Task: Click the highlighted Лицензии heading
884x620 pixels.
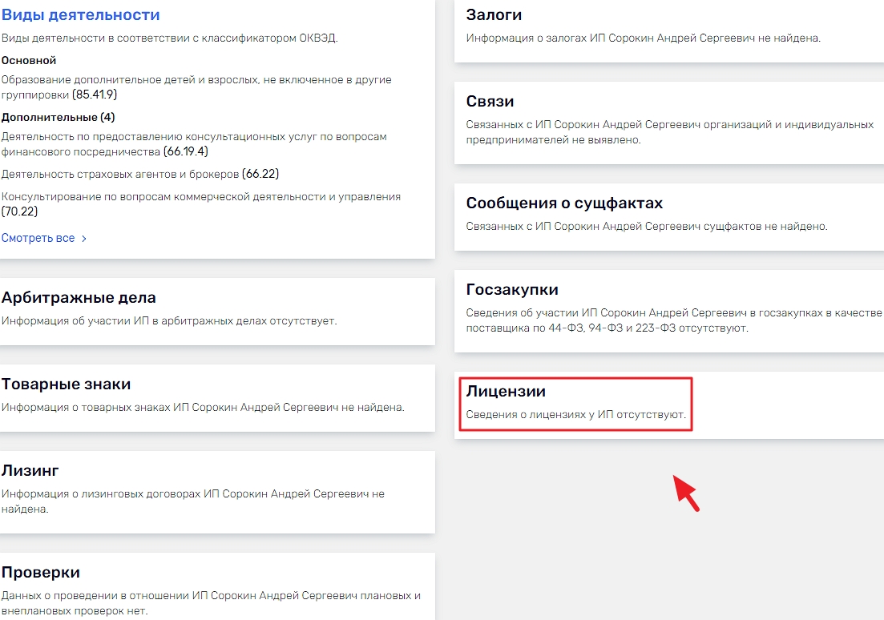Action: pos(506,392)
